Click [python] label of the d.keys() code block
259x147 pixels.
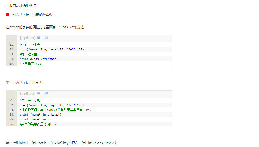(x=27, y=93)
